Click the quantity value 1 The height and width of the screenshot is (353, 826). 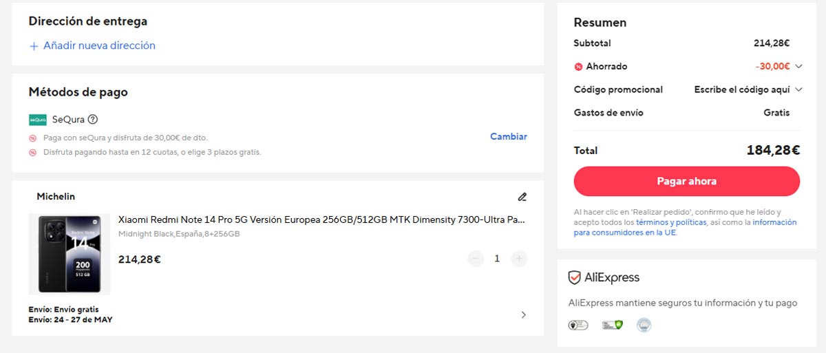(x=497, y=259)
